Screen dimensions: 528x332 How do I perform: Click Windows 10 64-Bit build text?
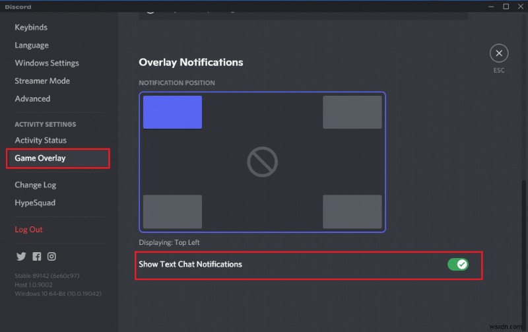(x=58, y=294)
